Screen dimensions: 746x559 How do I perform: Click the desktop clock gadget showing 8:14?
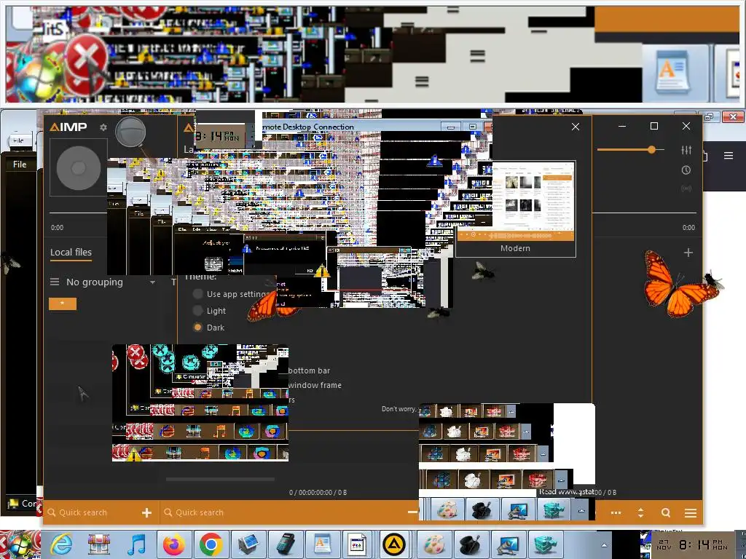[220, 136]
